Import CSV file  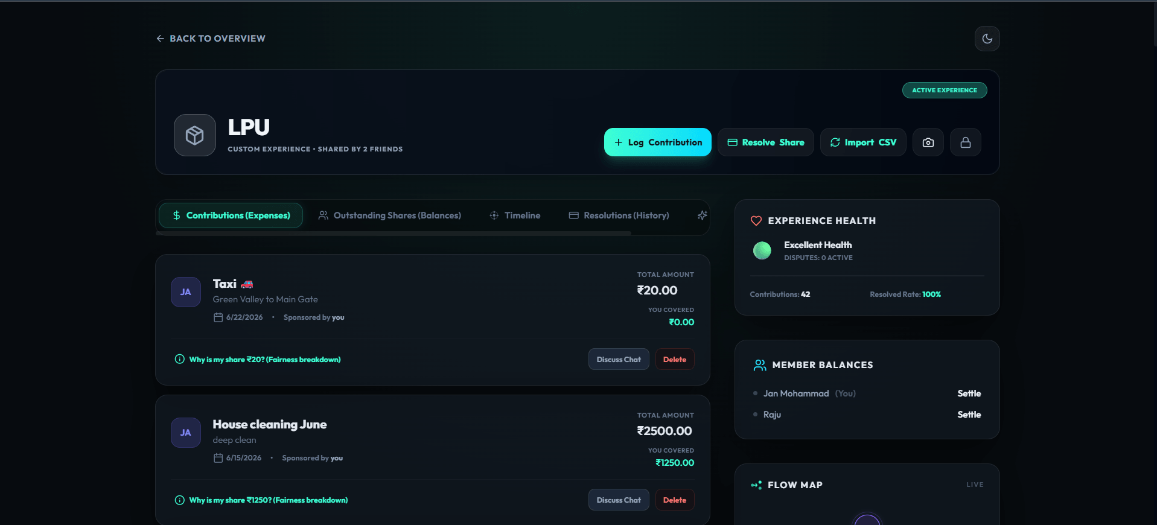(x=862, y=142)
